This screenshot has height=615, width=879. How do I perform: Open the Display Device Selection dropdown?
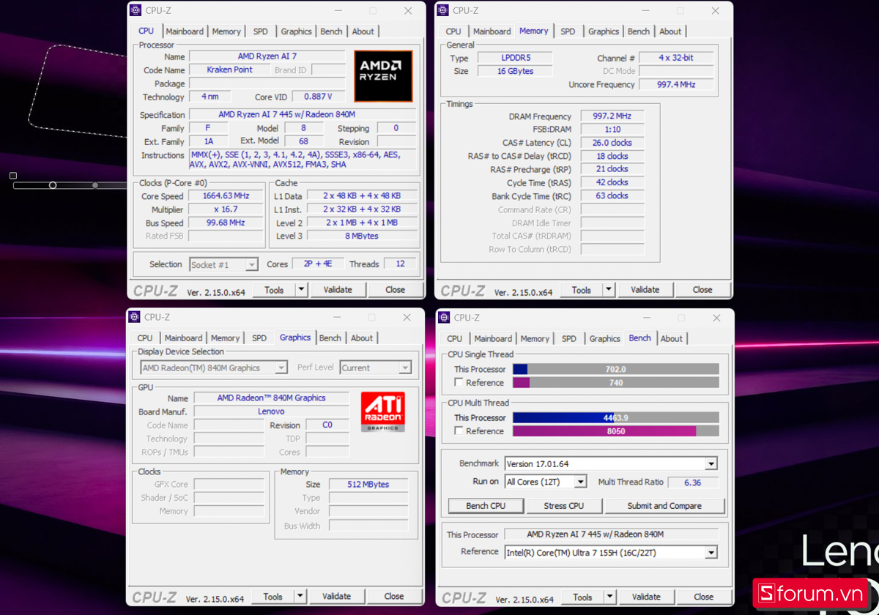(281, 368)
